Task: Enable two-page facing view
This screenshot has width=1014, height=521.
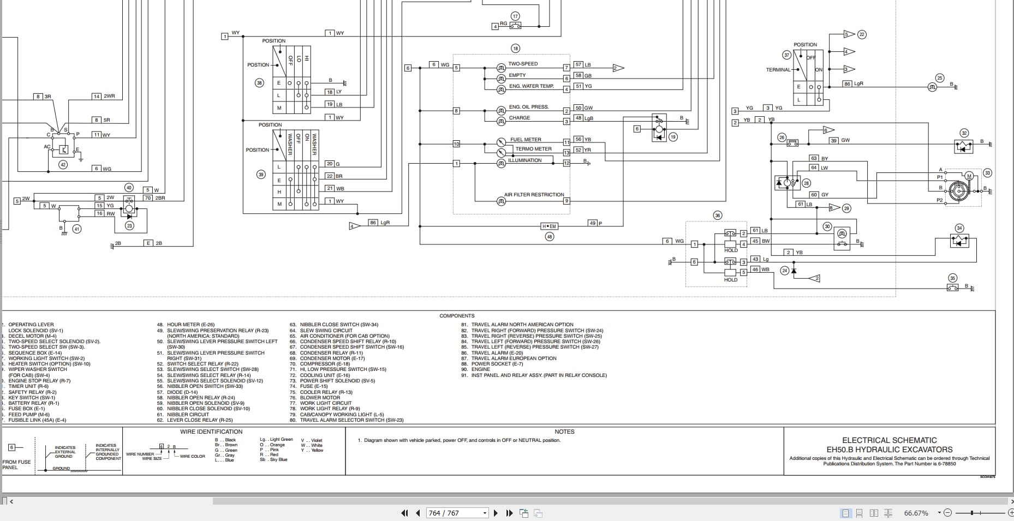Action: coord(874,513)
